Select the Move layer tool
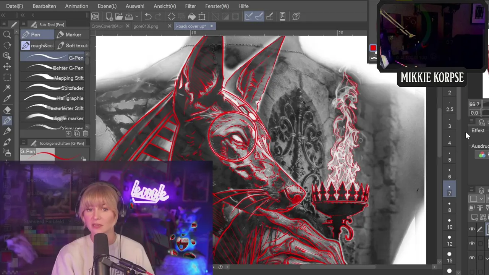 pyautogui.click(x=7, y=67)
